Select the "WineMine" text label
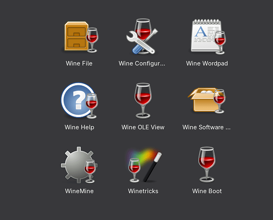 79,191
